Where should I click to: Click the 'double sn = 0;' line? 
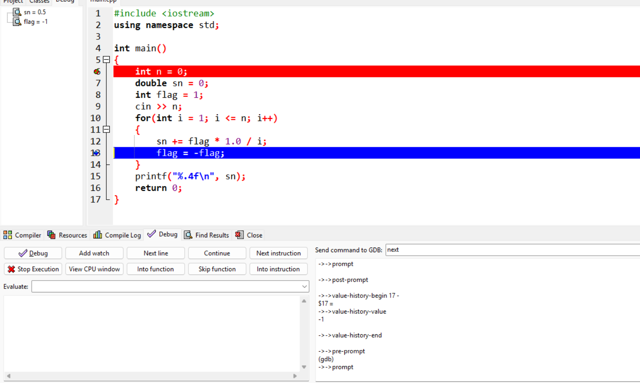coord(172,83)
